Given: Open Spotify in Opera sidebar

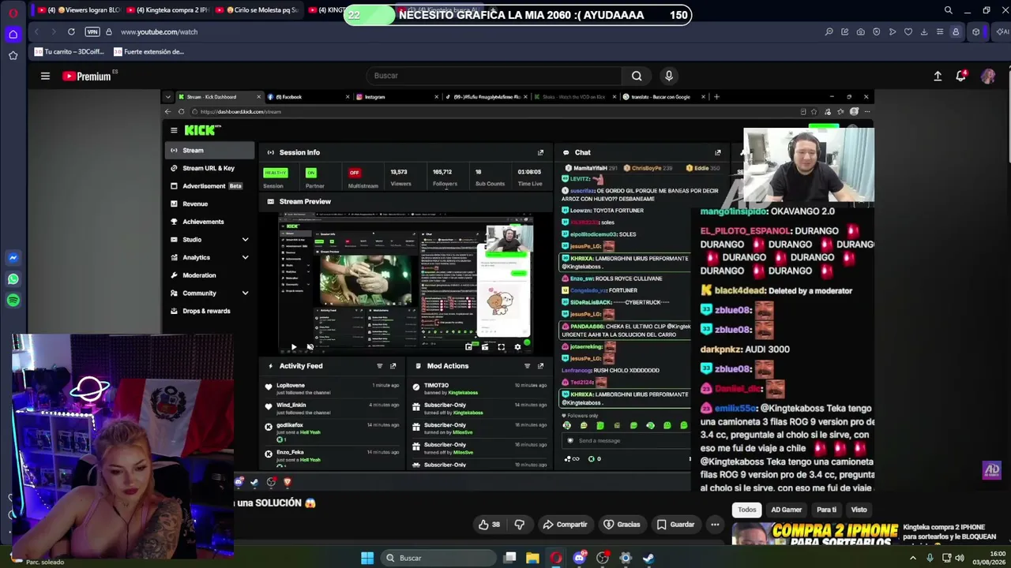Looking at the screenshot, I should pyautogui.click(x=13, y=301).
